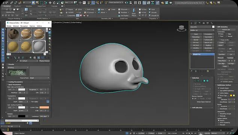The image size is (238, 135).
Task: Toggle Full Interactivity checkbox
Action: pos(221,82)
